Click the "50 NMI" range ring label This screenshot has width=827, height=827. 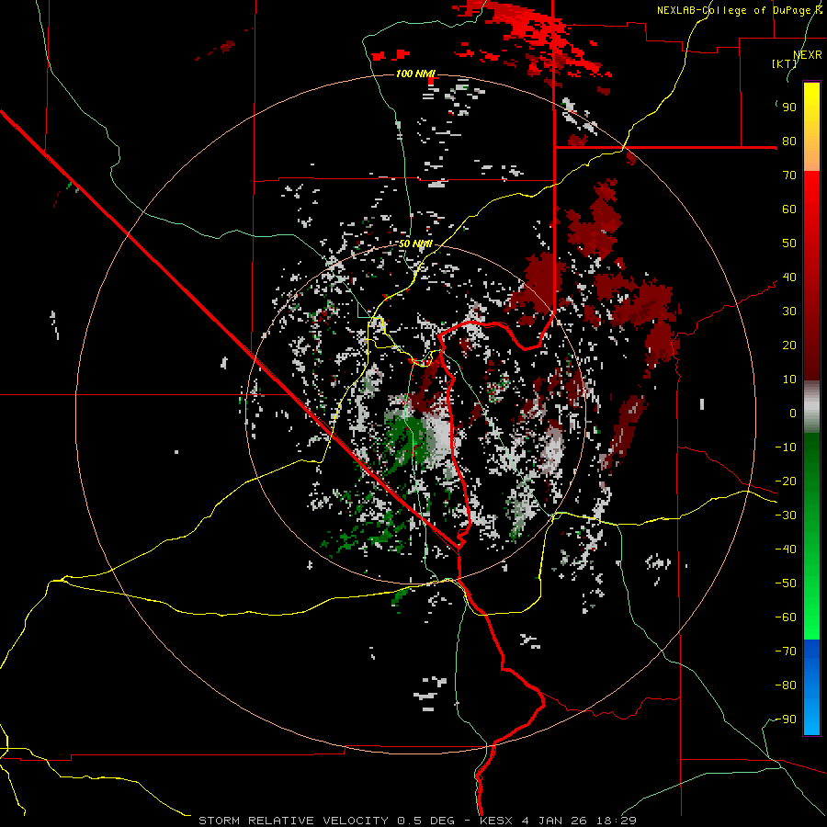415,244
